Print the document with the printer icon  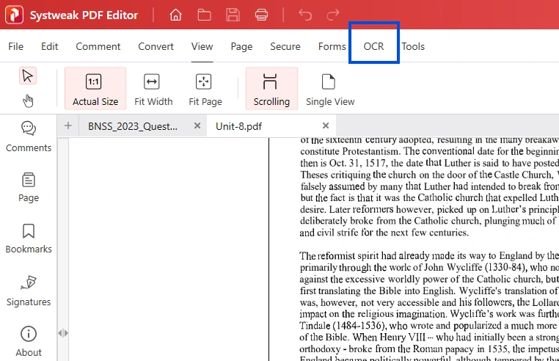[260, 15]
